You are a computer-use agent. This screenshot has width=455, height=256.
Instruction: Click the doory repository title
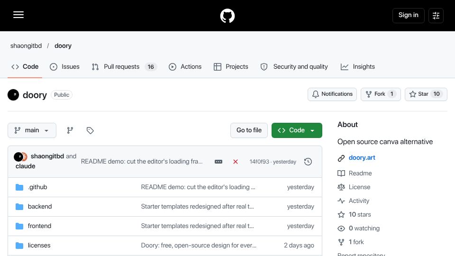click(x=35, y=95)
